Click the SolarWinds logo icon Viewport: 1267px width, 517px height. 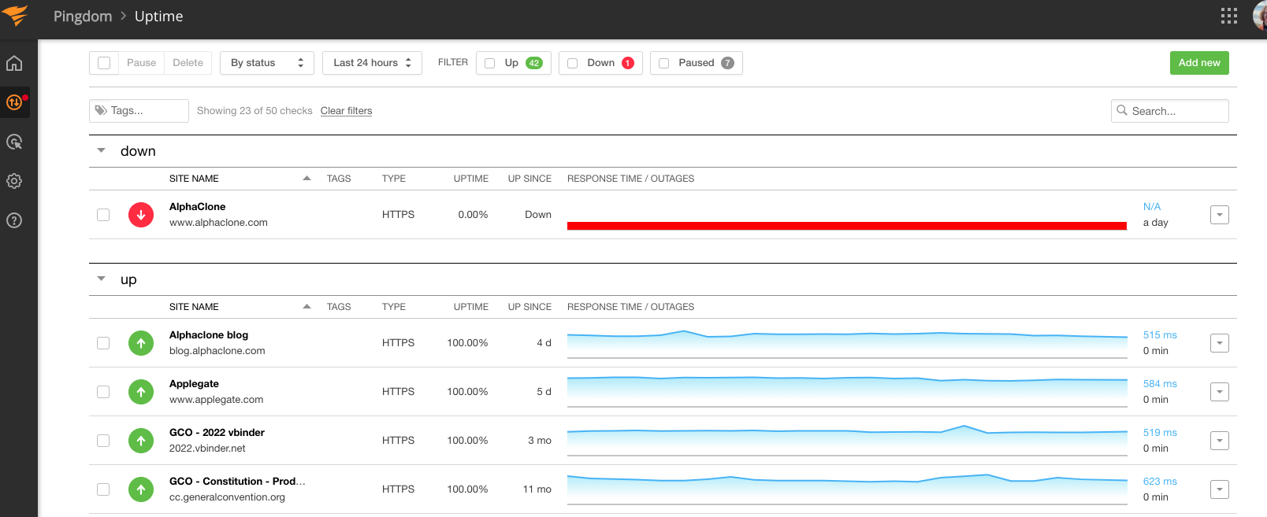pos(15,15)
